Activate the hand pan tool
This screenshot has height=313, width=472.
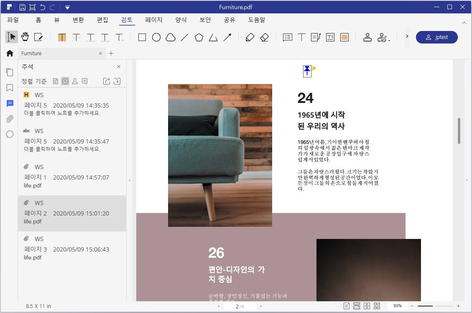point(25,37)
